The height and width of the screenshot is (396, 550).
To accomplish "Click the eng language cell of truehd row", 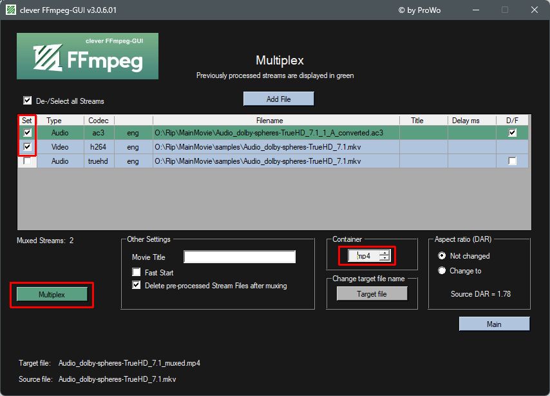I will 133,161.
